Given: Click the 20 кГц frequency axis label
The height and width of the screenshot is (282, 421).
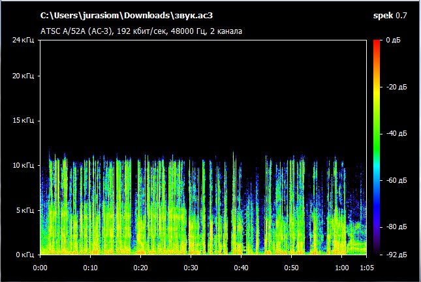Looking at the screenshot, I should [x=23, y=76].
